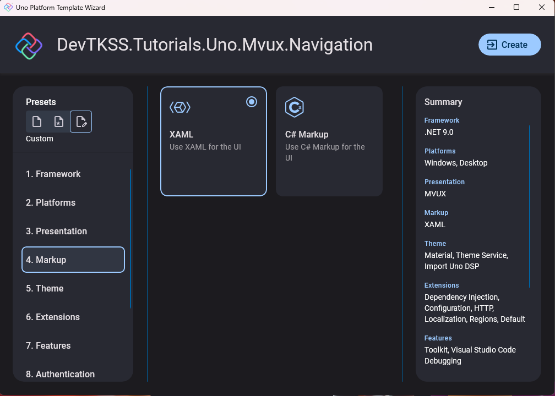Click the XAML angle-brackets icon
This screenshot has height=396, width=555.
pos(180,107)
